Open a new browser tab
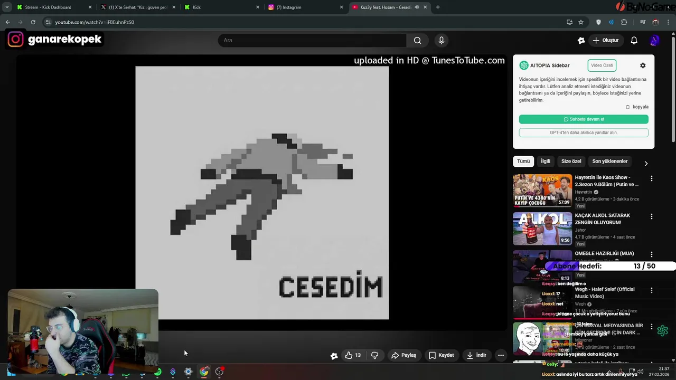676x380 pixels. pos(438,7)
